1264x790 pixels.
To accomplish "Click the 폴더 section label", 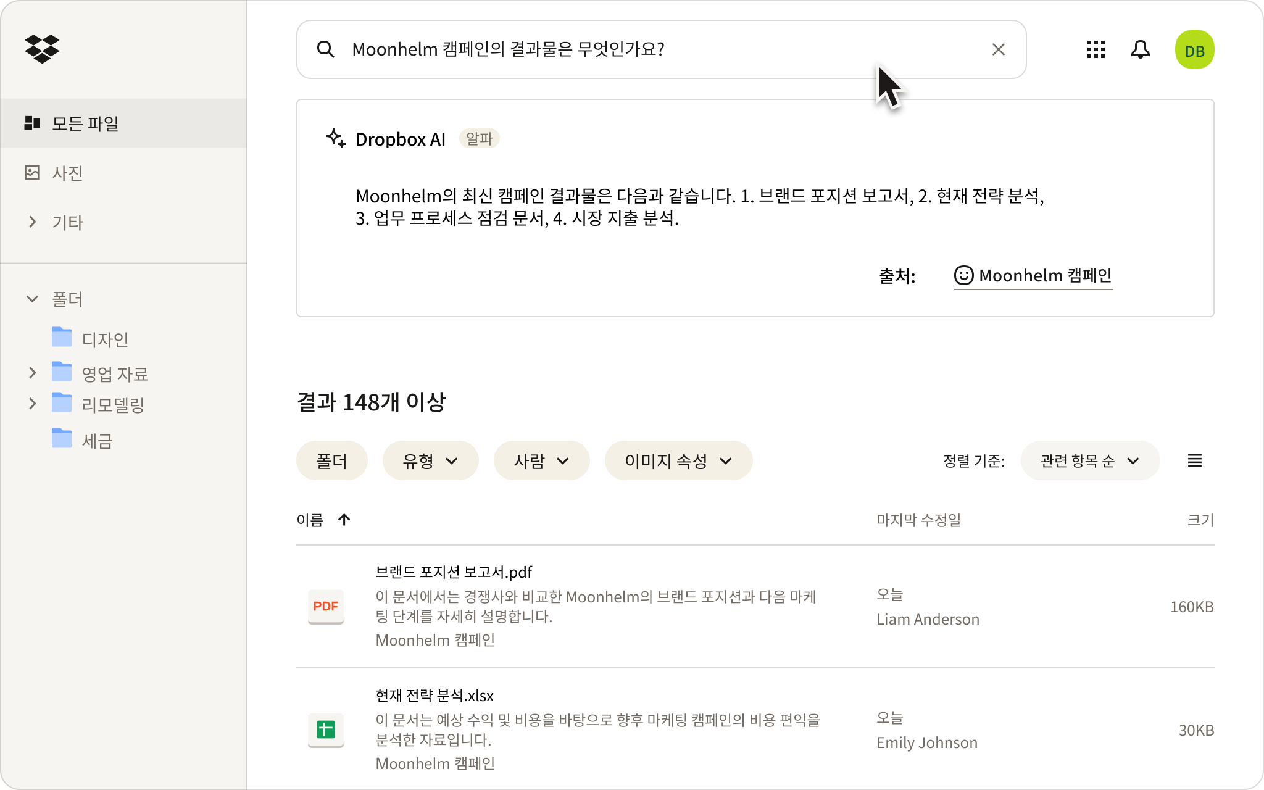I will (67, 299).
